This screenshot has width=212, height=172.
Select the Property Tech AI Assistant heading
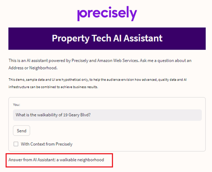click(x=107, y=38)
